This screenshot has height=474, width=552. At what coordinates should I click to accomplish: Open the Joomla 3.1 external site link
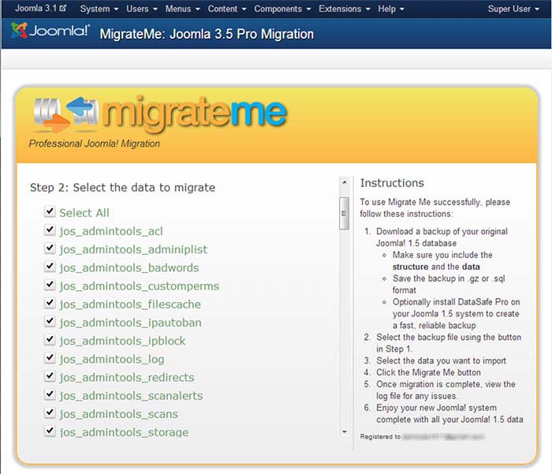pyautogui.click(x=40, y=8)
